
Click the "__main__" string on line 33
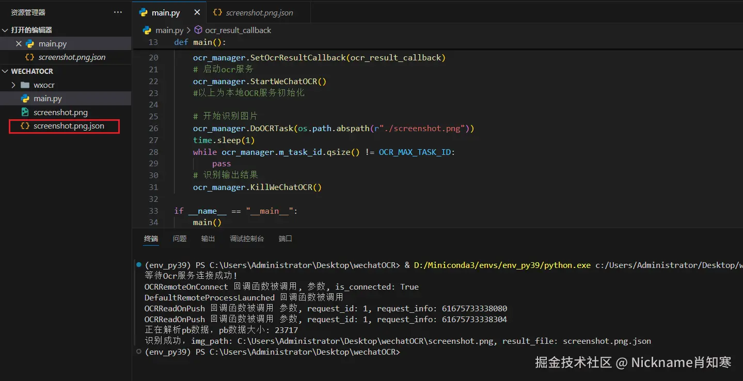point(270,211)
